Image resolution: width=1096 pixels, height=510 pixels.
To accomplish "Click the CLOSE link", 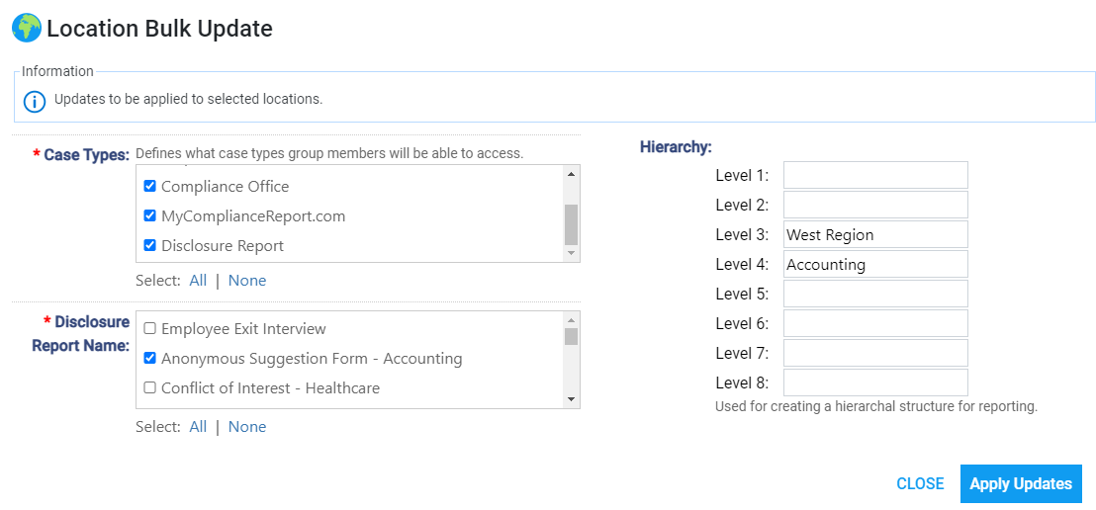I will pyautogui.click(x=920, y=483).
